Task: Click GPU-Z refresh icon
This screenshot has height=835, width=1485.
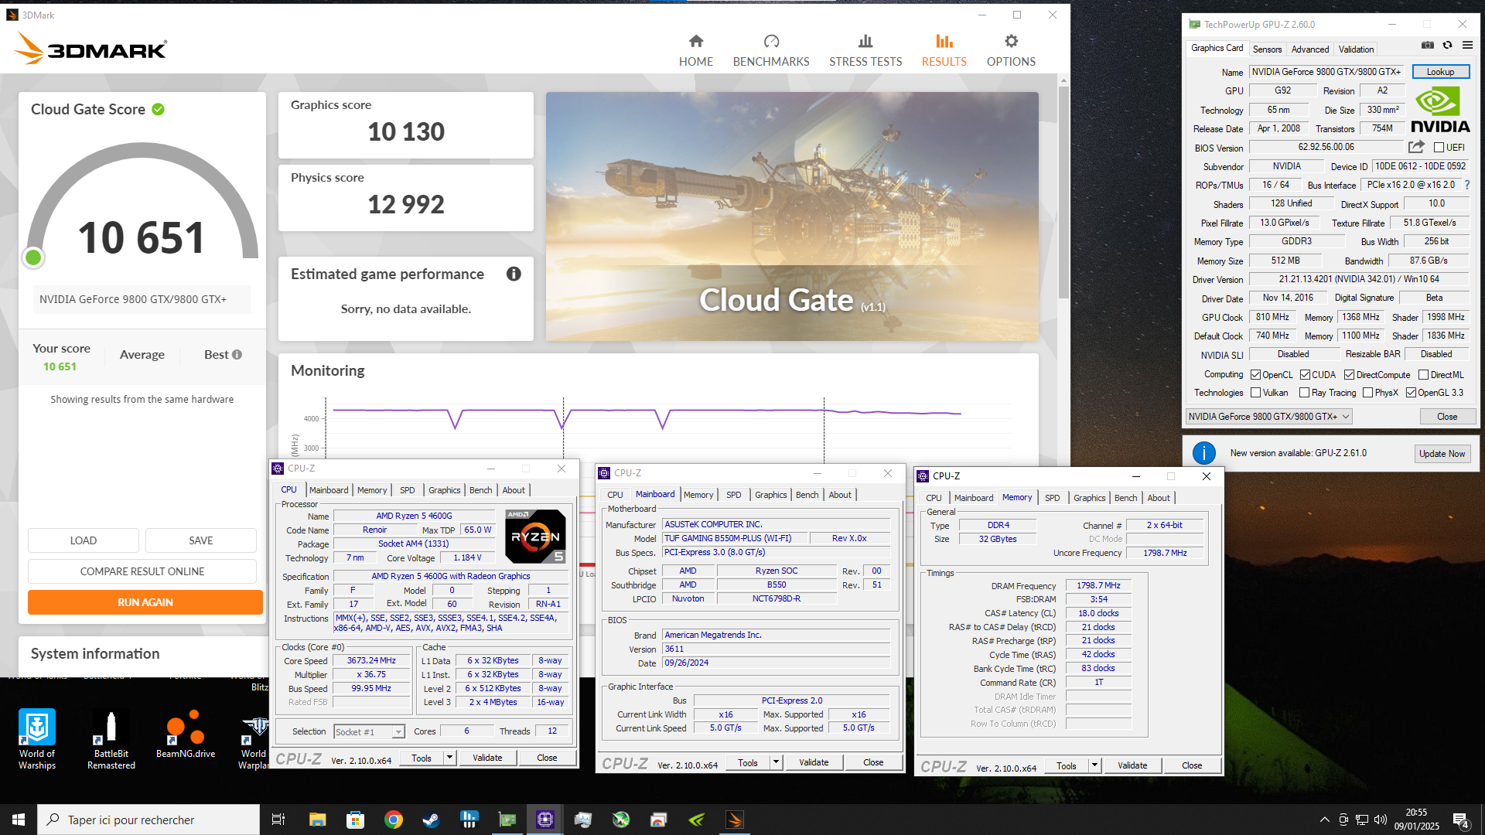Action: pos(1447,46)
